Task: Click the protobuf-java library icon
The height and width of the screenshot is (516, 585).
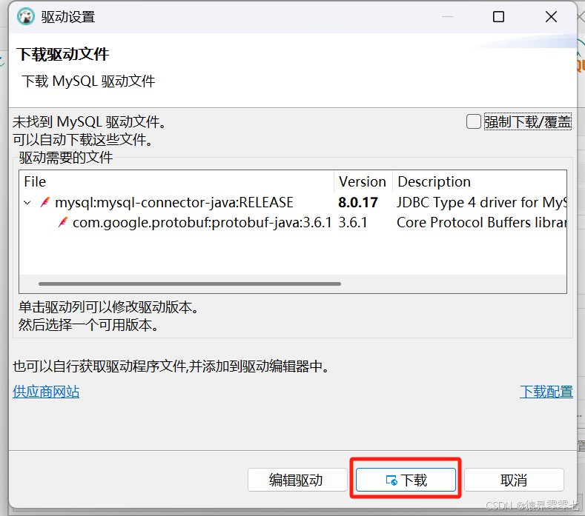Action: 63,222
